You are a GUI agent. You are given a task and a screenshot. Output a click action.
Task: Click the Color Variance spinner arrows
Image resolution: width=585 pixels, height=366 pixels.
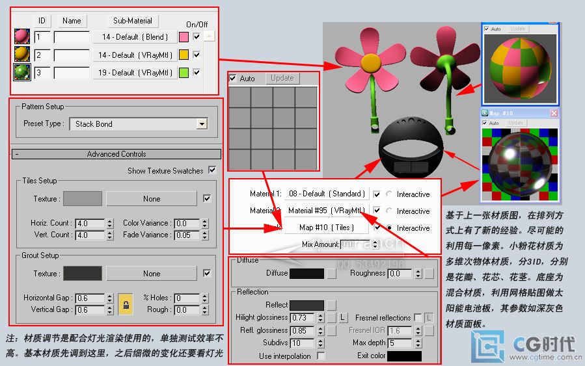(x=204, y=224)
